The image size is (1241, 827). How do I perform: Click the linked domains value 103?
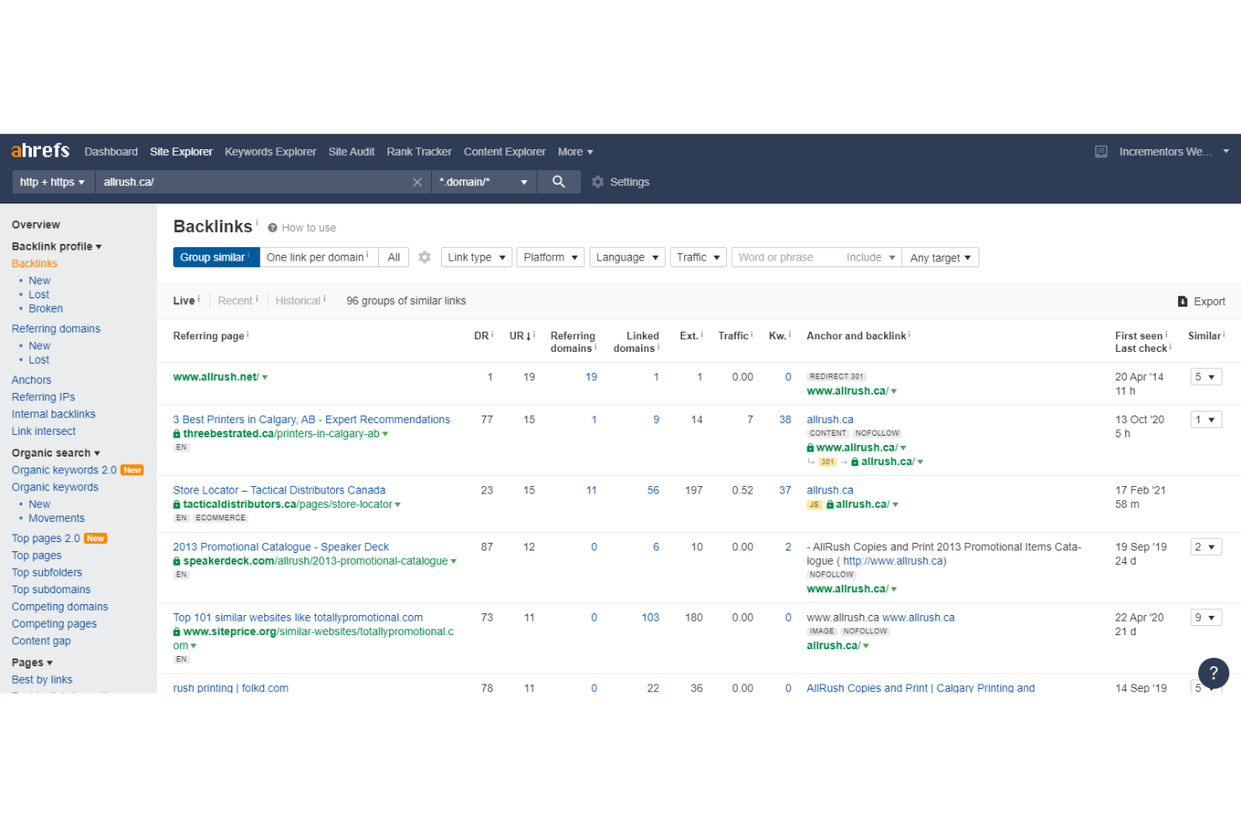point(650,618)
